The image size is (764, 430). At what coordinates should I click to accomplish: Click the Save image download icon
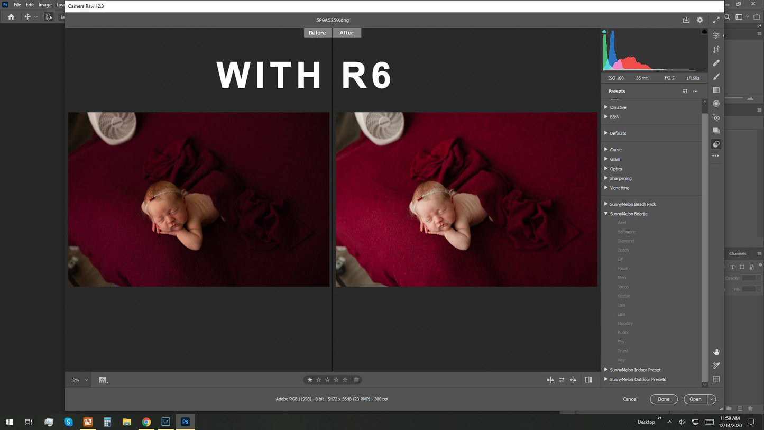tap(686, 20)
